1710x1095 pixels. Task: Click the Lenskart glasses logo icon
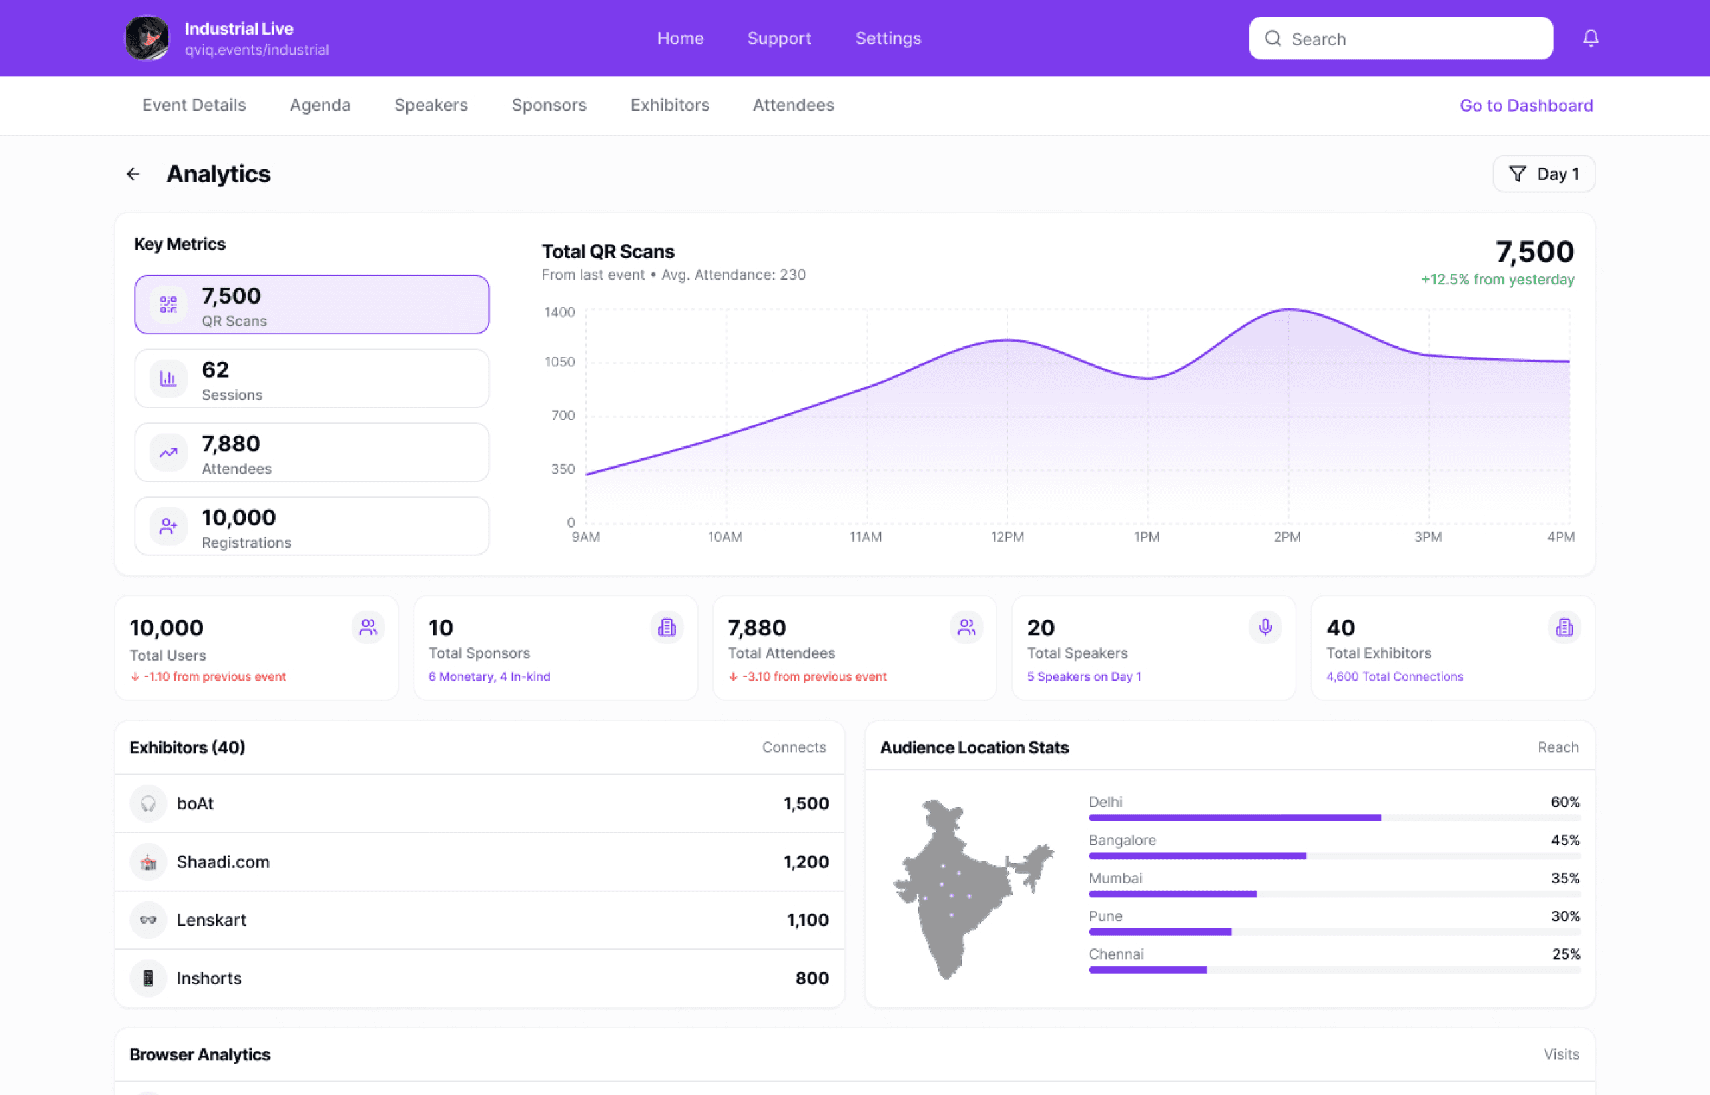(x=148, y=920)
